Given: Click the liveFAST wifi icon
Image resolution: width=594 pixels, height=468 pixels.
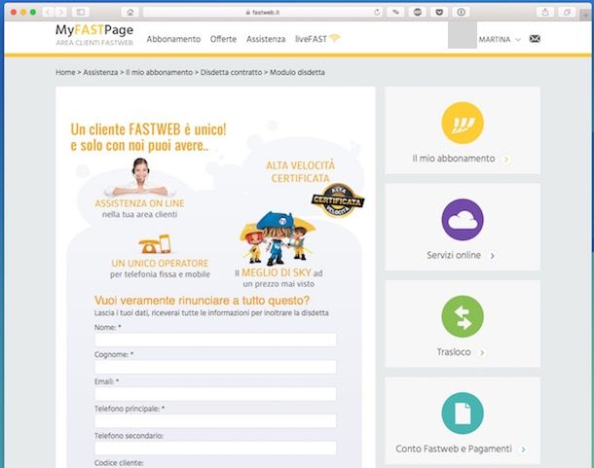Looking at the screenshot, I should click(x=335, y=38).
